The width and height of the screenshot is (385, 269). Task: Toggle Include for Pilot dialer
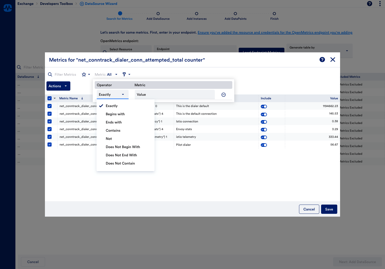(x=264, y=145)
